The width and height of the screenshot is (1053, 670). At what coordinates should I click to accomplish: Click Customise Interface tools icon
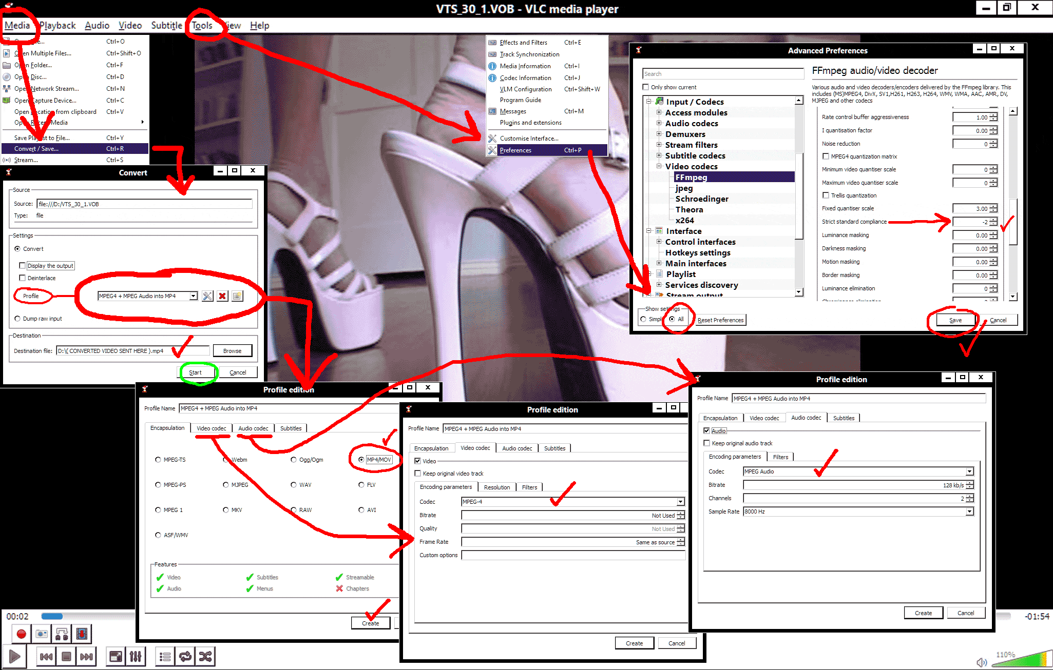492,139
